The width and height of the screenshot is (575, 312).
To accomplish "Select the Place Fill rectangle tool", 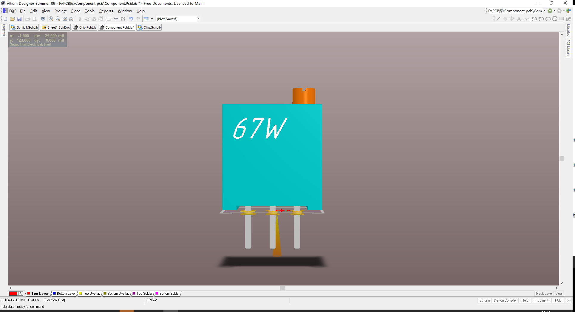I will [562, 19].
